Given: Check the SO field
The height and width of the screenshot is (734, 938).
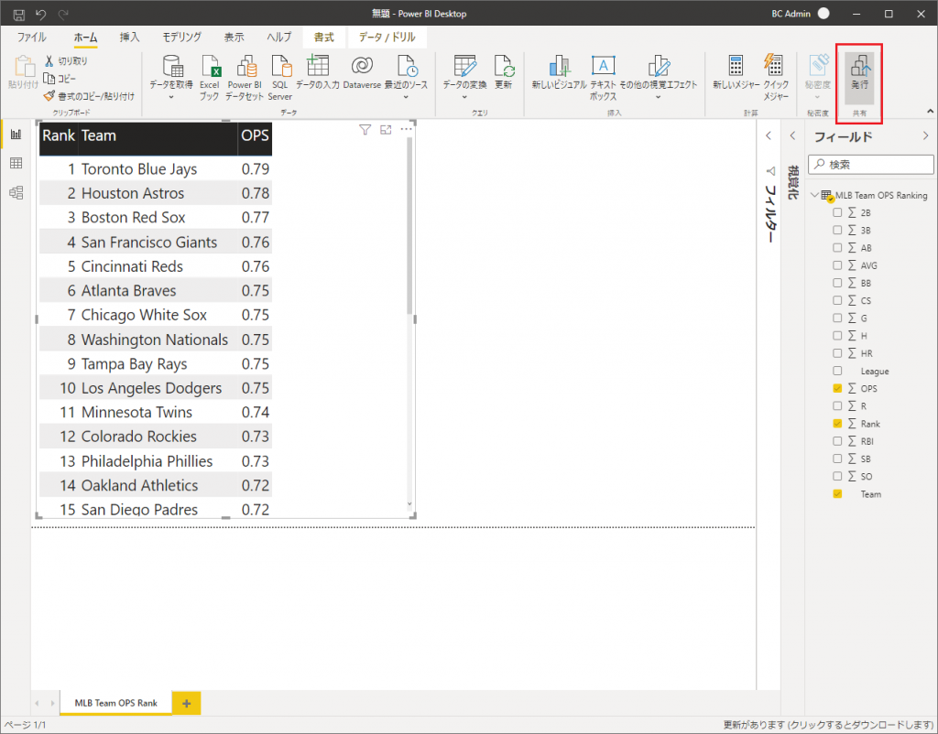Looking at the screenshot, I should pyautogui.click(x=837, y=477).
